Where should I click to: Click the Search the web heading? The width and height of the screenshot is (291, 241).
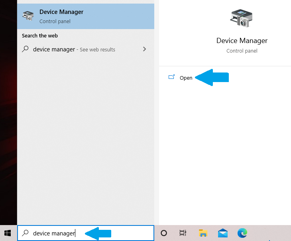coord(40,35)
